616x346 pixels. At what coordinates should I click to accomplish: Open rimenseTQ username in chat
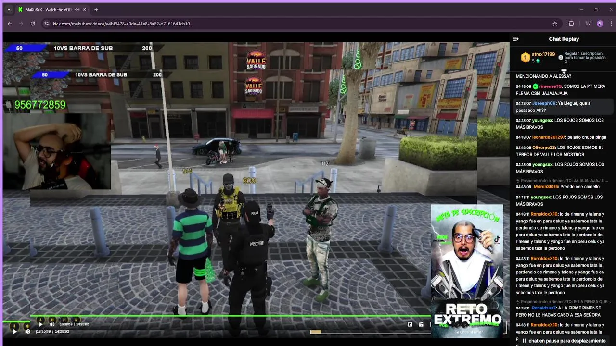(x=550, y=86)
